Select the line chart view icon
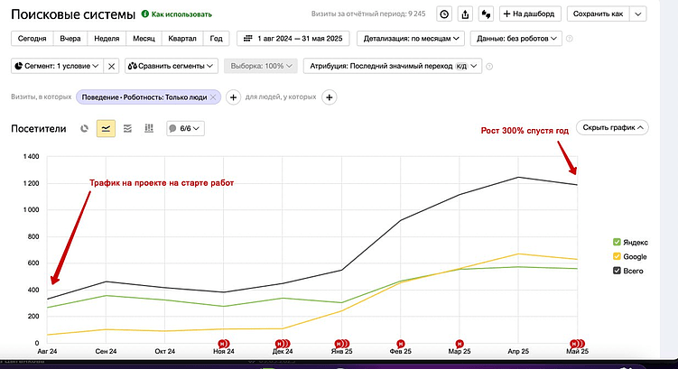 coord(106,128)
